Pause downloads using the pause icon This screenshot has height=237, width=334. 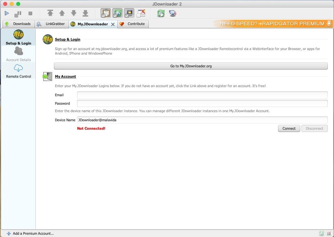[x=18, y=14]
